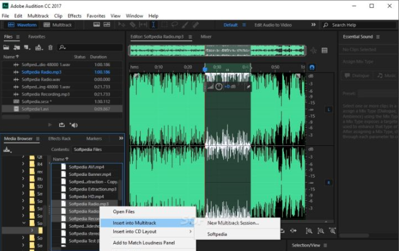The image size is (399, 251).
Task: Select the Spot Healing Brush tool
Action: (195, 24)
